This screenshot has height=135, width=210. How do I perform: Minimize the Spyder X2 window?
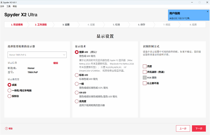tap(192, 3)
